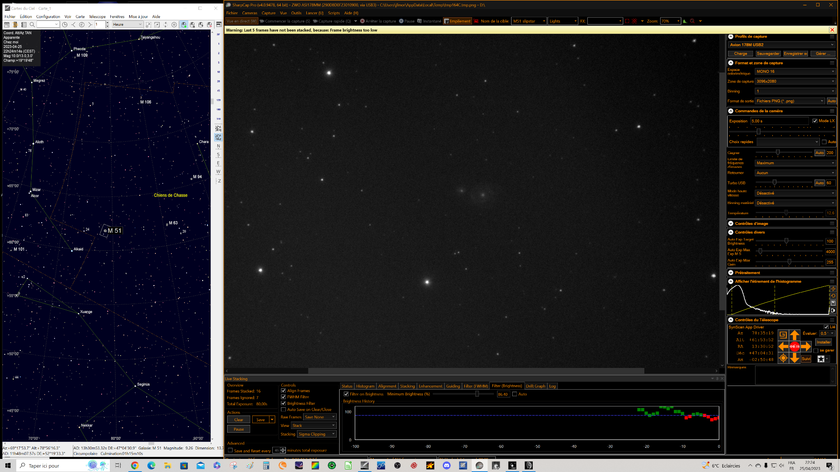This screenshot has width=840, height=472.
Task: Click the Sauvegarder capture profile button
Action: 768,54
